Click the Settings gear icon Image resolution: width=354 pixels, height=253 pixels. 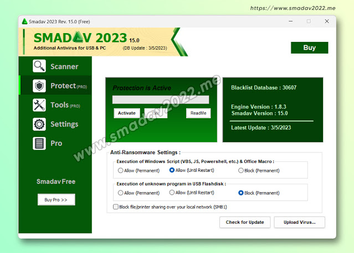pos(39,124)
